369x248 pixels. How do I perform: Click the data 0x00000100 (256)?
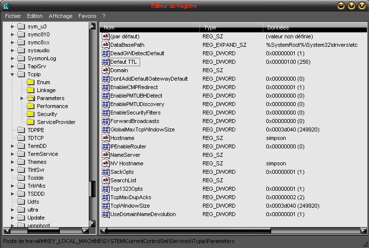[x=288, y=62]
